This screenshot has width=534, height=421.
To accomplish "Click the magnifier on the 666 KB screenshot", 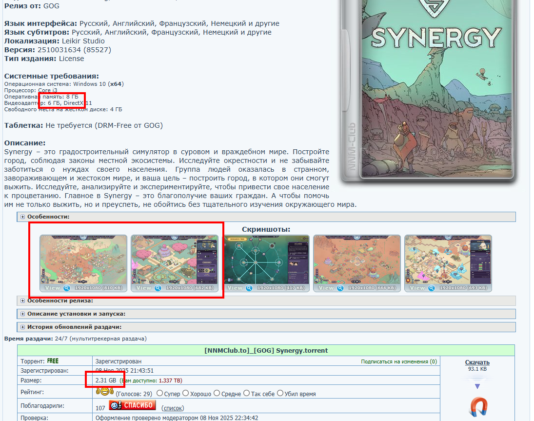I will (x=340, y=288).
